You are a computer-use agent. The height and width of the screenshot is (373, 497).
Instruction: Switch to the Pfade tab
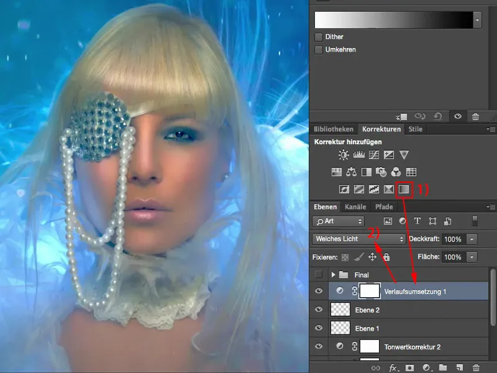384,207
